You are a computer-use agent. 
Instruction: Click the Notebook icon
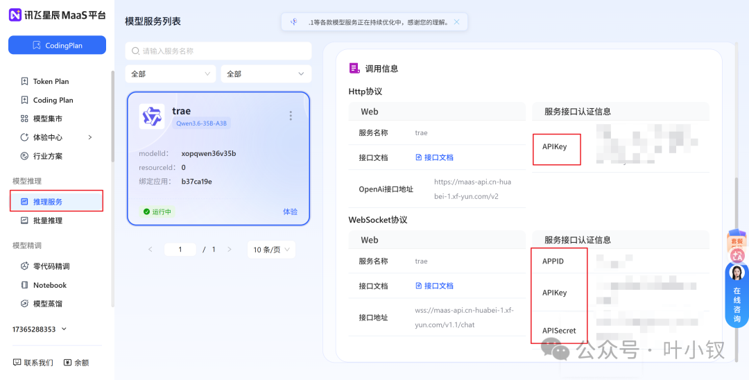24,285
